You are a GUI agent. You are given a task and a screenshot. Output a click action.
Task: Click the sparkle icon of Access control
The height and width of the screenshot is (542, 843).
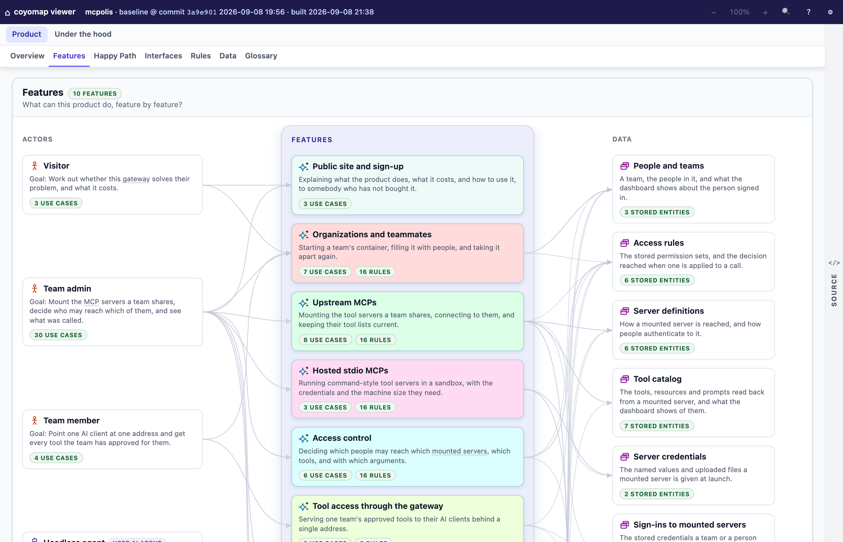coord(304,438)
